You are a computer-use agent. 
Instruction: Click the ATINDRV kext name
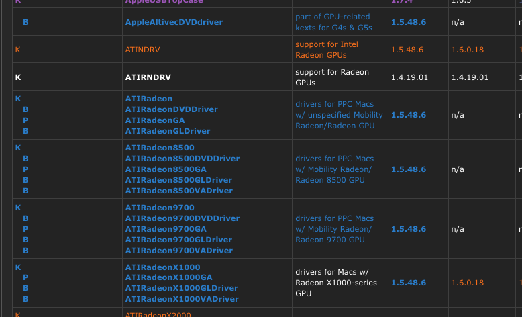coord(142,50)
